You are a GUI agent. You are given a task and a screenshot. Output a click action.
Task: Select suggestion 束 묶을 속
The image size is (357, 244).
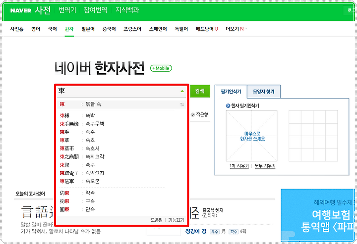point(121,104)
